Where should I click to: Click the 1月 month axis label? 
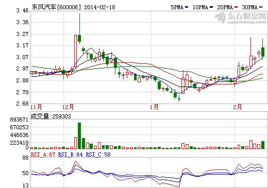point(154,107)
